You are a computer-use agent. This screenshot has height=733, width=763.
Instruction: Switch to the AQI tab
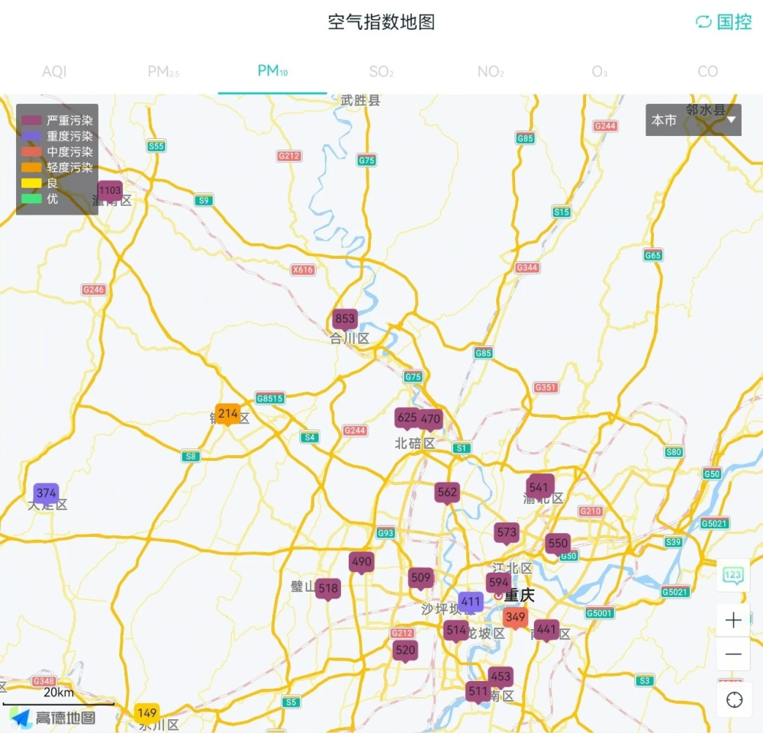[x=56, y=71]
